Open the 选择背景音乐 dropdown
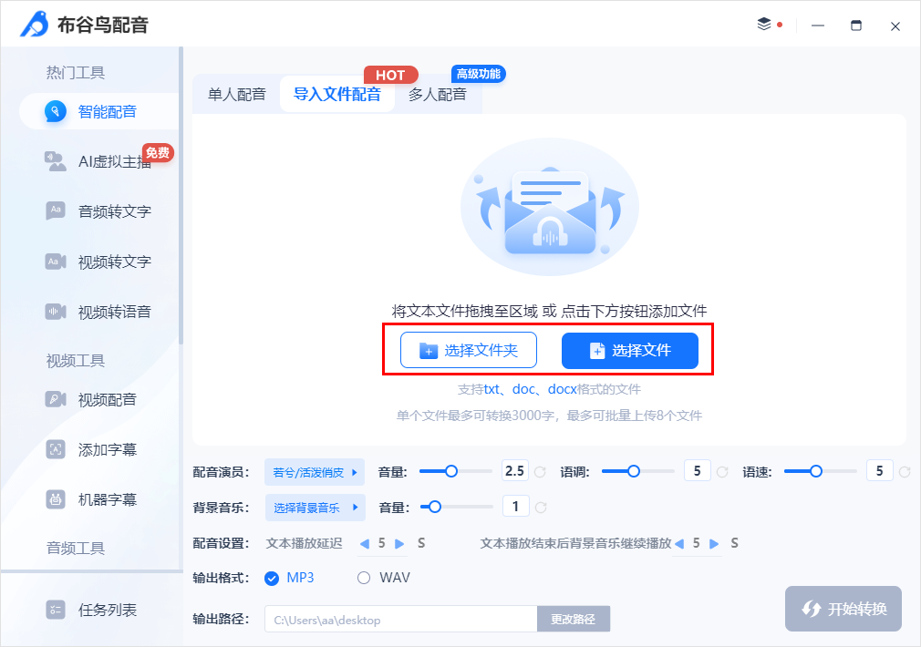Viewport: 921px width, 647px height. pyautogui.click(x=316, y=508)
